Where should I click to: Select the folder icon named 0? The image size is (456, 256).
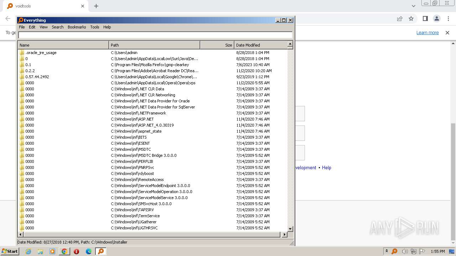pos(22,59)
